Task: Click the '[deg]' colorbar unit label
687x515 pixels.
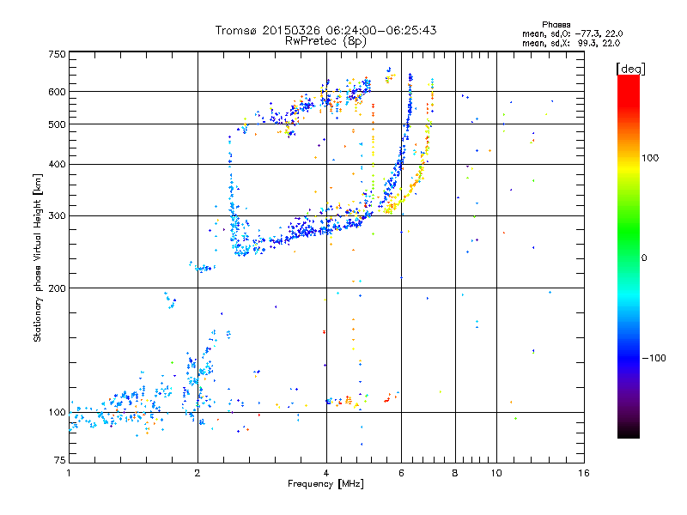Action: tap(630, 69)
